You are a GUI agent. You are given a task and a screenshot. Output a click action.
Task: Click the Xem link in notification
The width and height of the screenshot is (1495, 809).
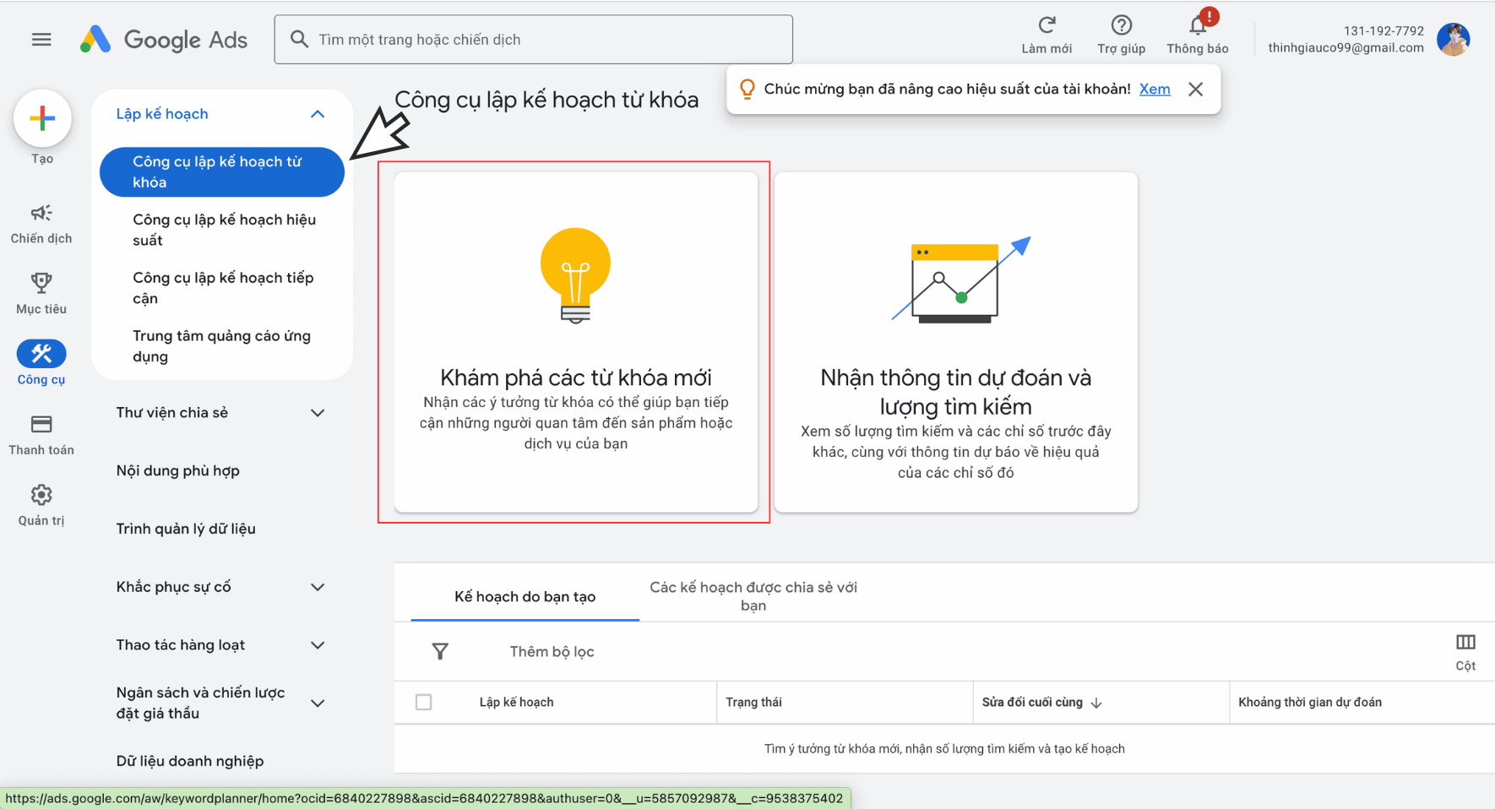pos(1155,89)
